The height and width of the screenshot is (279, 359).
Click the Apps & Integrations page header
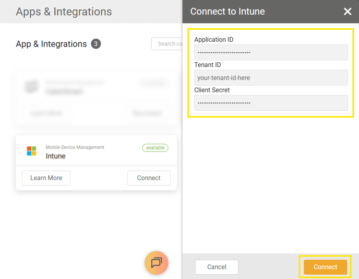tap(64, 11)
